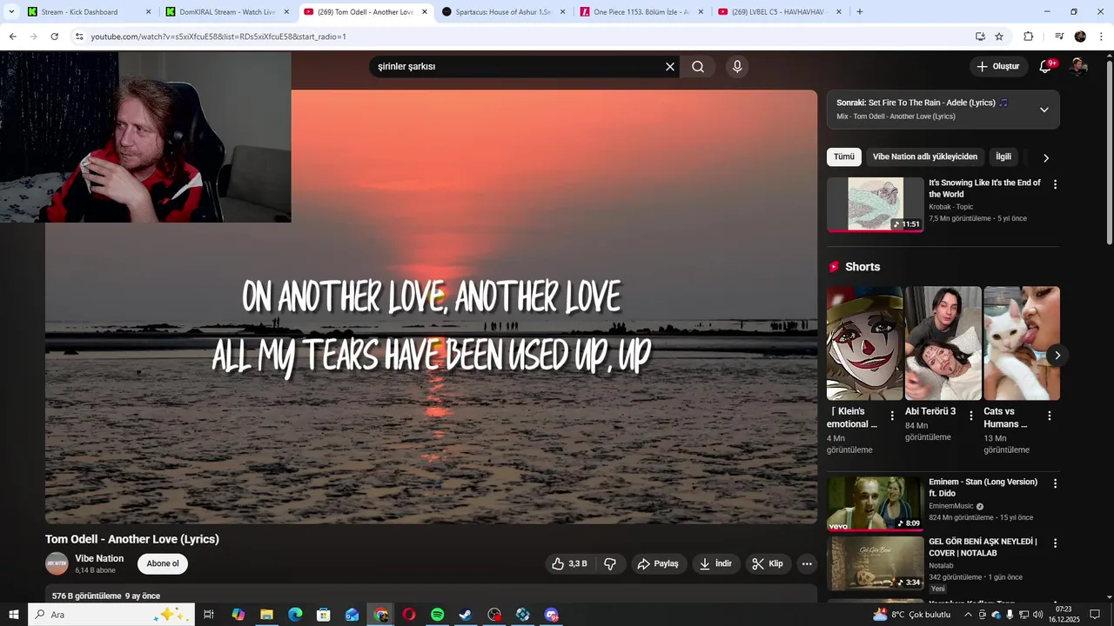Switch to Stream - Kick Dashboard tab
This screenshot has width=1114, height=626.
pos(90,12)
